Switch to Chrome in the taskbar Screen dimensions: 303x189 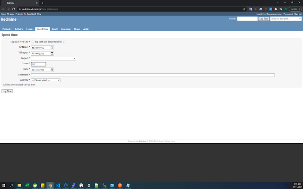coord(50,186)
